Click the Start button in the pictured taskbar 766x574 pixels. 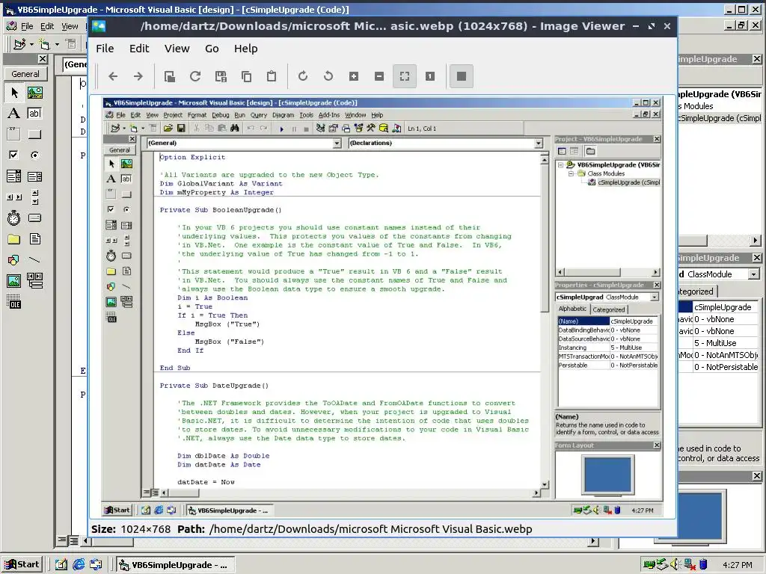(117, 510)
